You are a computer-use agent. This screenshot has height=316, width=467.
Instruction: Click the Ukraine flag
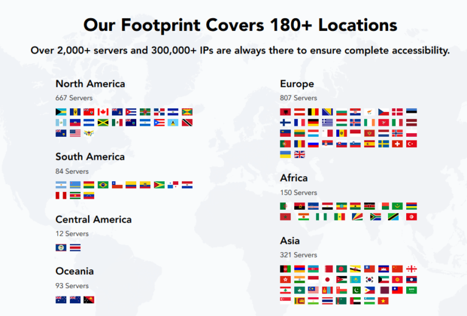pyautogui.click(x=285, y=154)
